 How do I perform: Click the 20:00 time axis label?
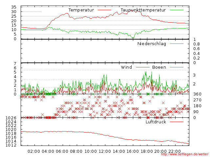click(160, 151)
